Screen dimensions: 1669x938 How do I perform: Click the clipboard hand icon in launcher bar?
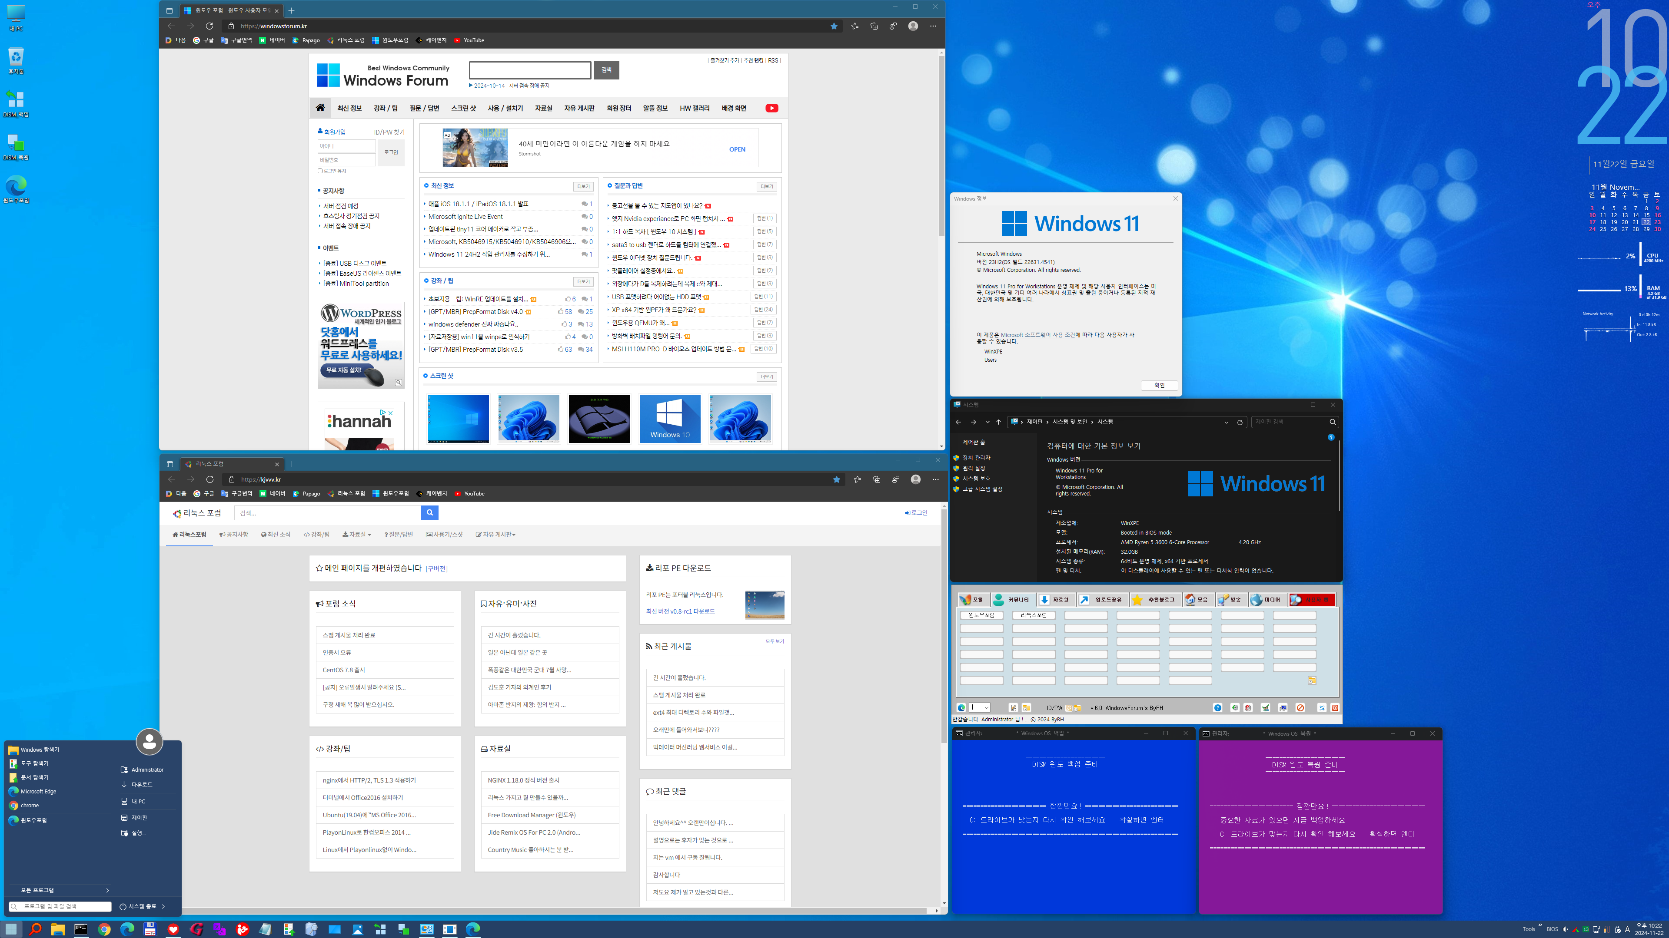pyautogui.click(x=1013, y=707)
